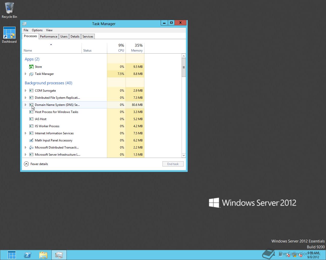Click the taskbar clock showing 9/8/2012
Screen dimensions: 326x260
(x=313, y=255)
